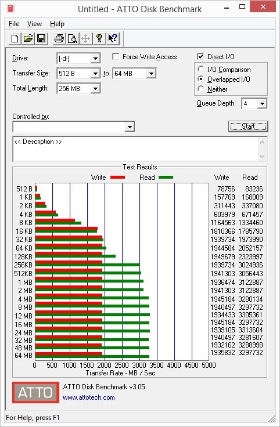Screen dimensions: 280x427
Task: Open Print Preview toolbar icon
Action: [73, 38]
